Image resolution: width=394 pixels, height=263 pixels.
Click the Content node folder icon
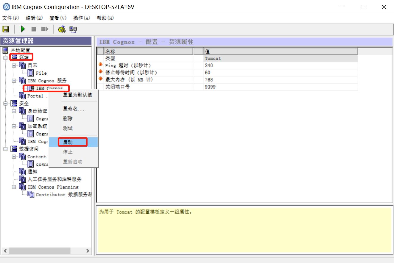pos(22,156)
